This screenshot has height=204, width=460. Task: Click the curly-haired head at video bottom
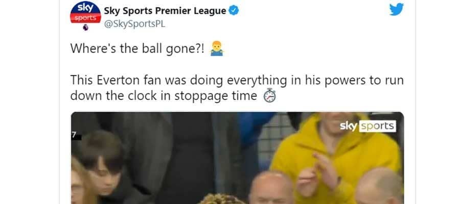coord(222,199)
